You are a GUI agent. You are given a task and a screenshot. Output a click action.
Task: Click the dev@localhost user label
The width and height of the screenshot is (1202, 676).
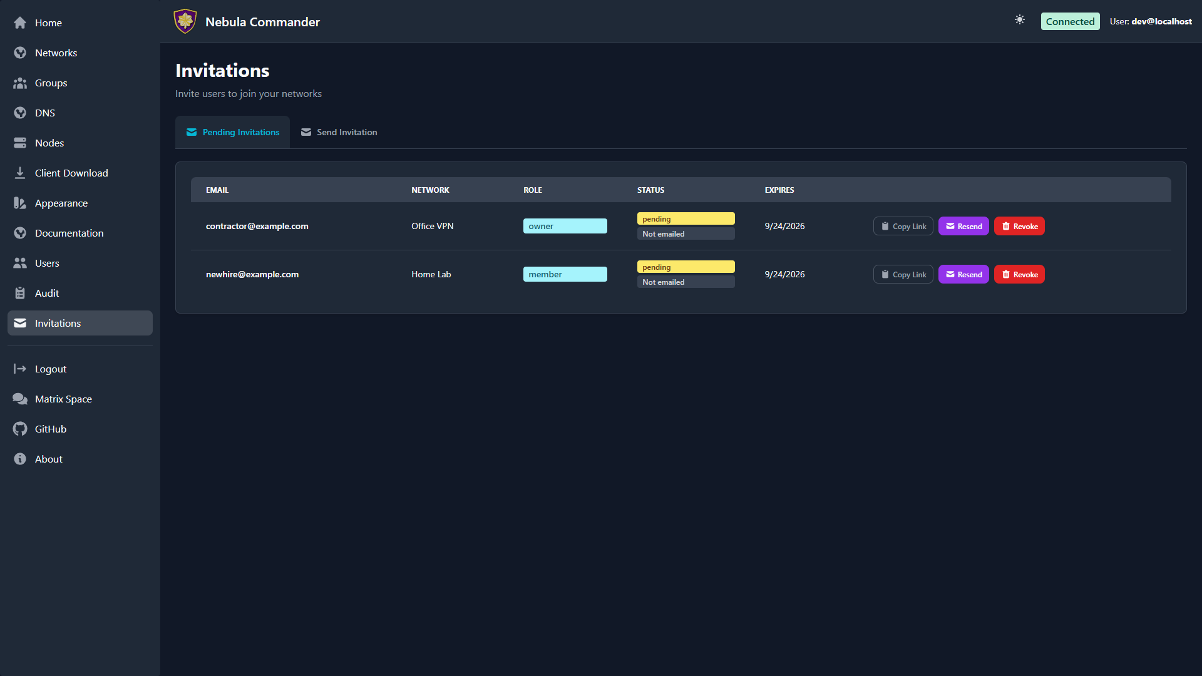(1151, 21)
